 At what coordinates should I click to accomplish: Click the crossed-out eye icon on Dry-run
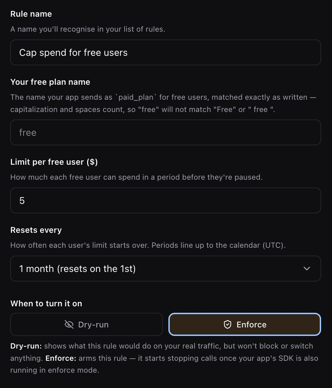pyautogui.click(x=69, y=324)
